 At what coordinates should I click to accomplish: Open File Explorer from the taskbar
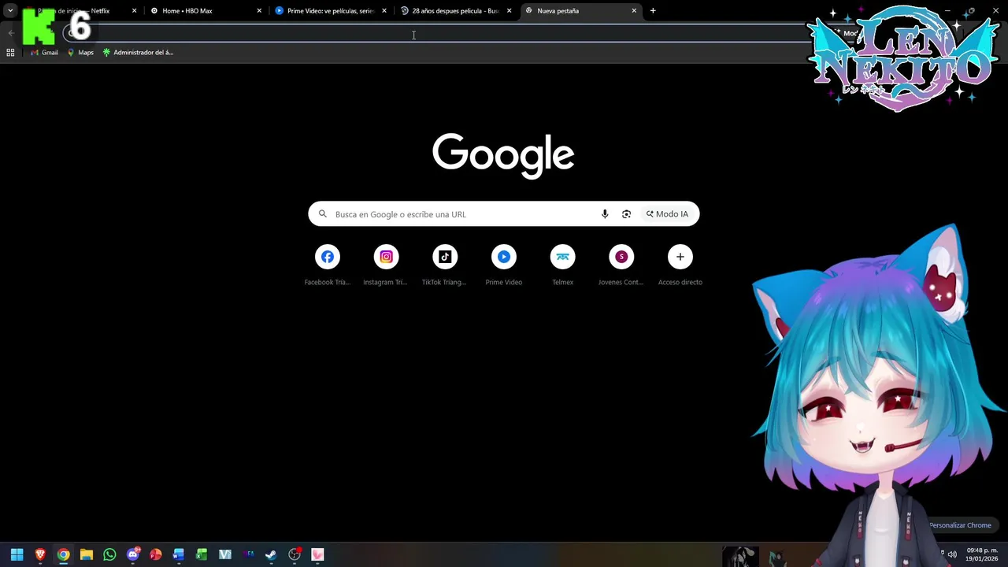click(87, 554)
